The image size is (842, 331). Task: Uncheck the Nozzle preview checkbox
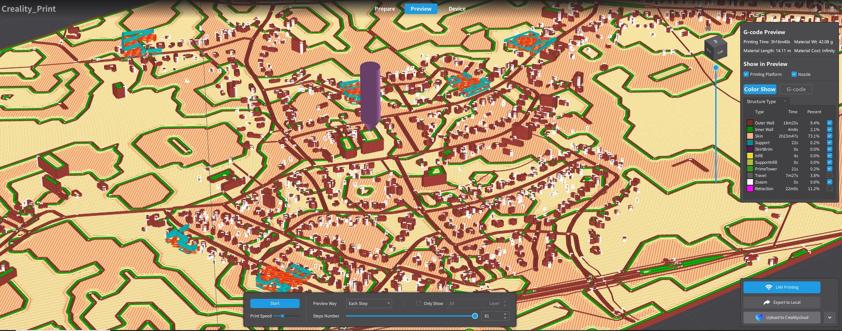click(x=794, y=74)
